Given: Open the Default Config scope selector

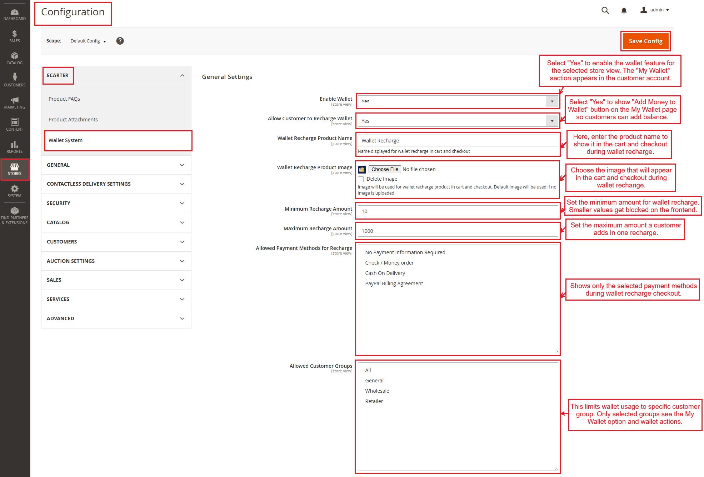Looking at the screenshot, I should pos(88,41).
